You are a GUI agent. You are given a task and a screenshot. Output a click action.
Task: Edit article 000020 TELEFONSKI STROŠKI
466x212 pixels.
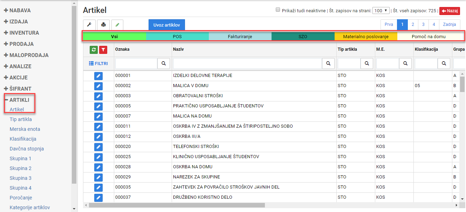98,147
